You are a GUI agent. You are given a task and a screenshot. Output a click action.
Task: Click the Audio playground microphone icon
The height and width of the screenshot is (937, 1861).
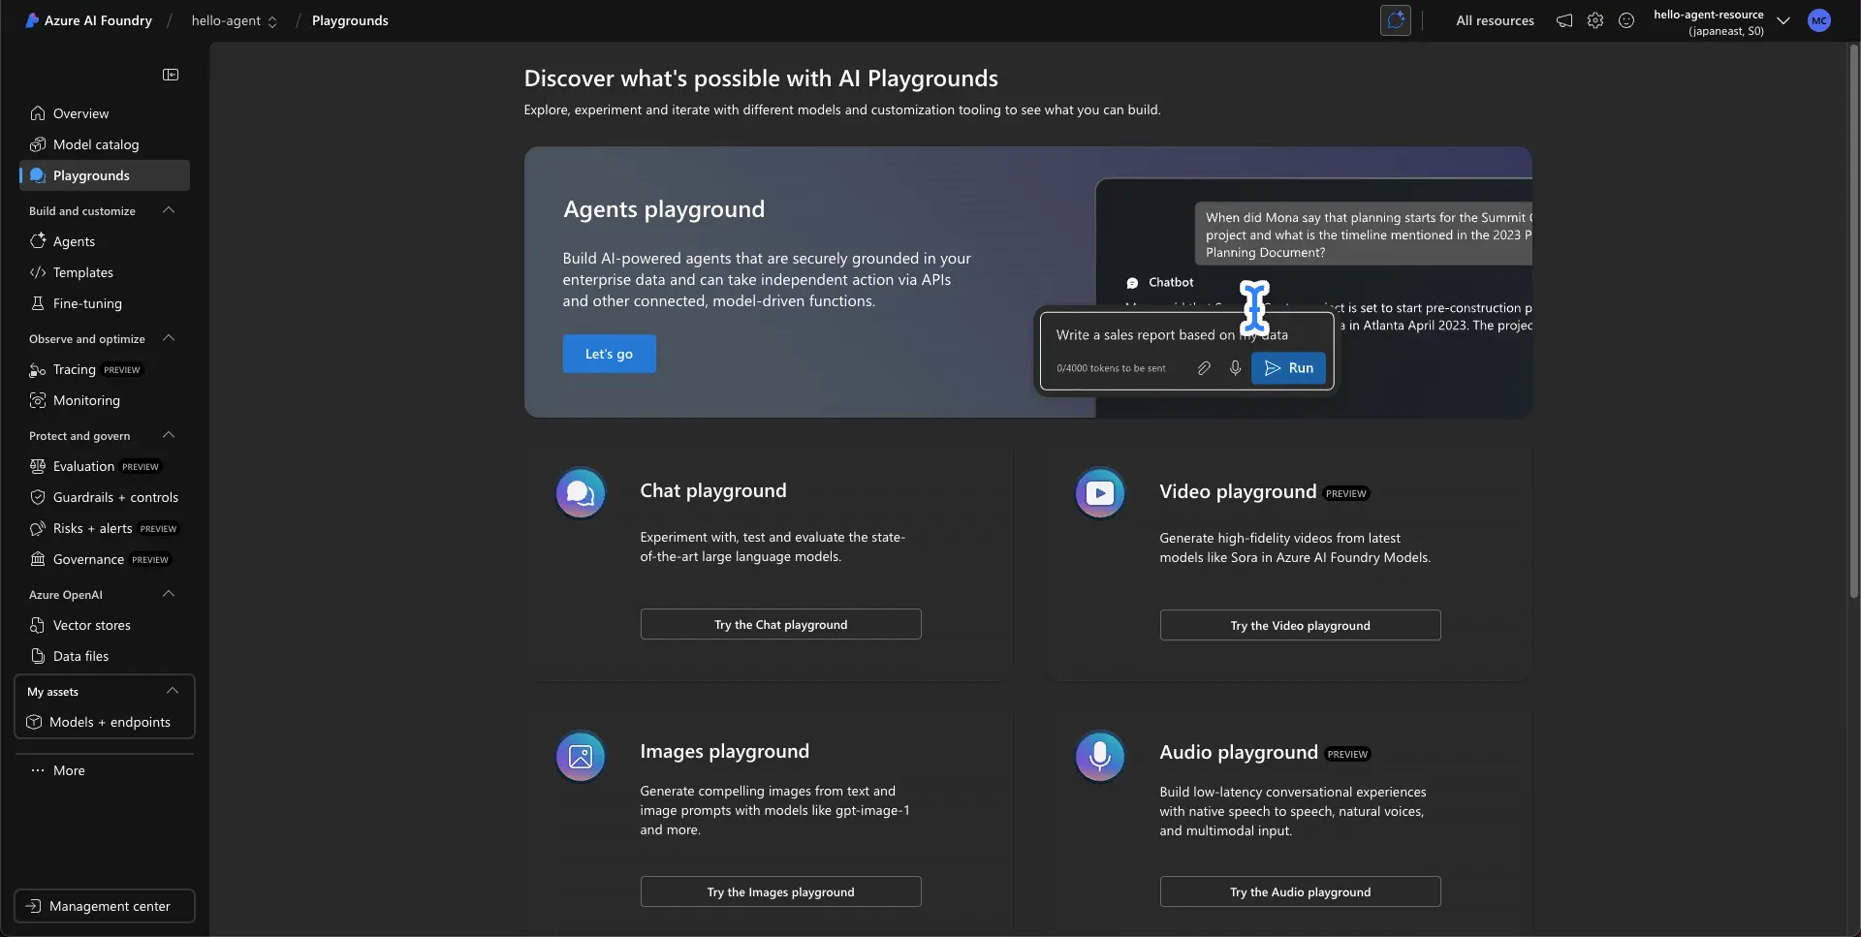1100,757
